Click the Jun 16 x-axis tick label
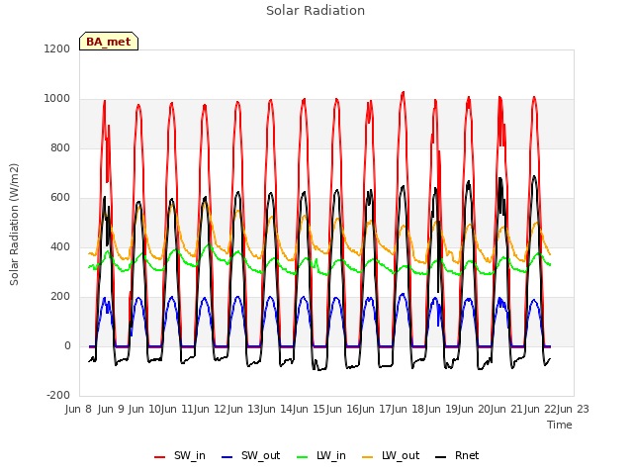 341,409
